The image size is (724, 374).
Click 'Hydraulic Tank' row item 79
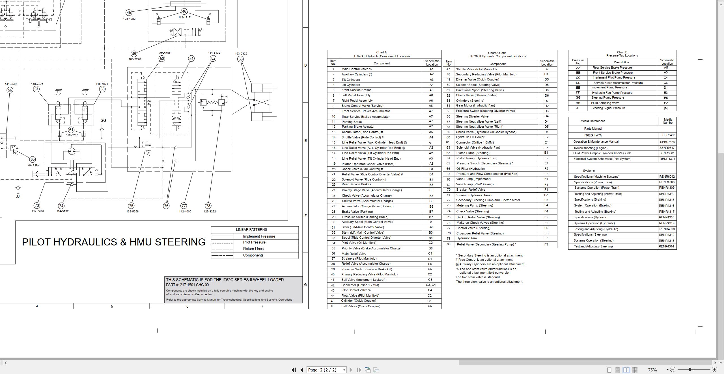click(500, 238)
